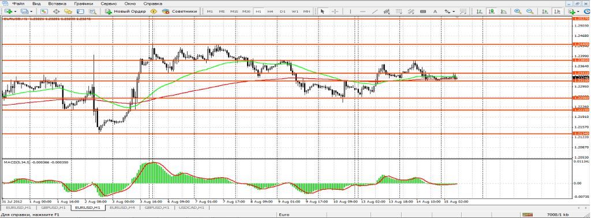The height and width of the screenshot is (218, 591).
Task: Click the 1.2134 price level label
Action: [x=581, y=133]
